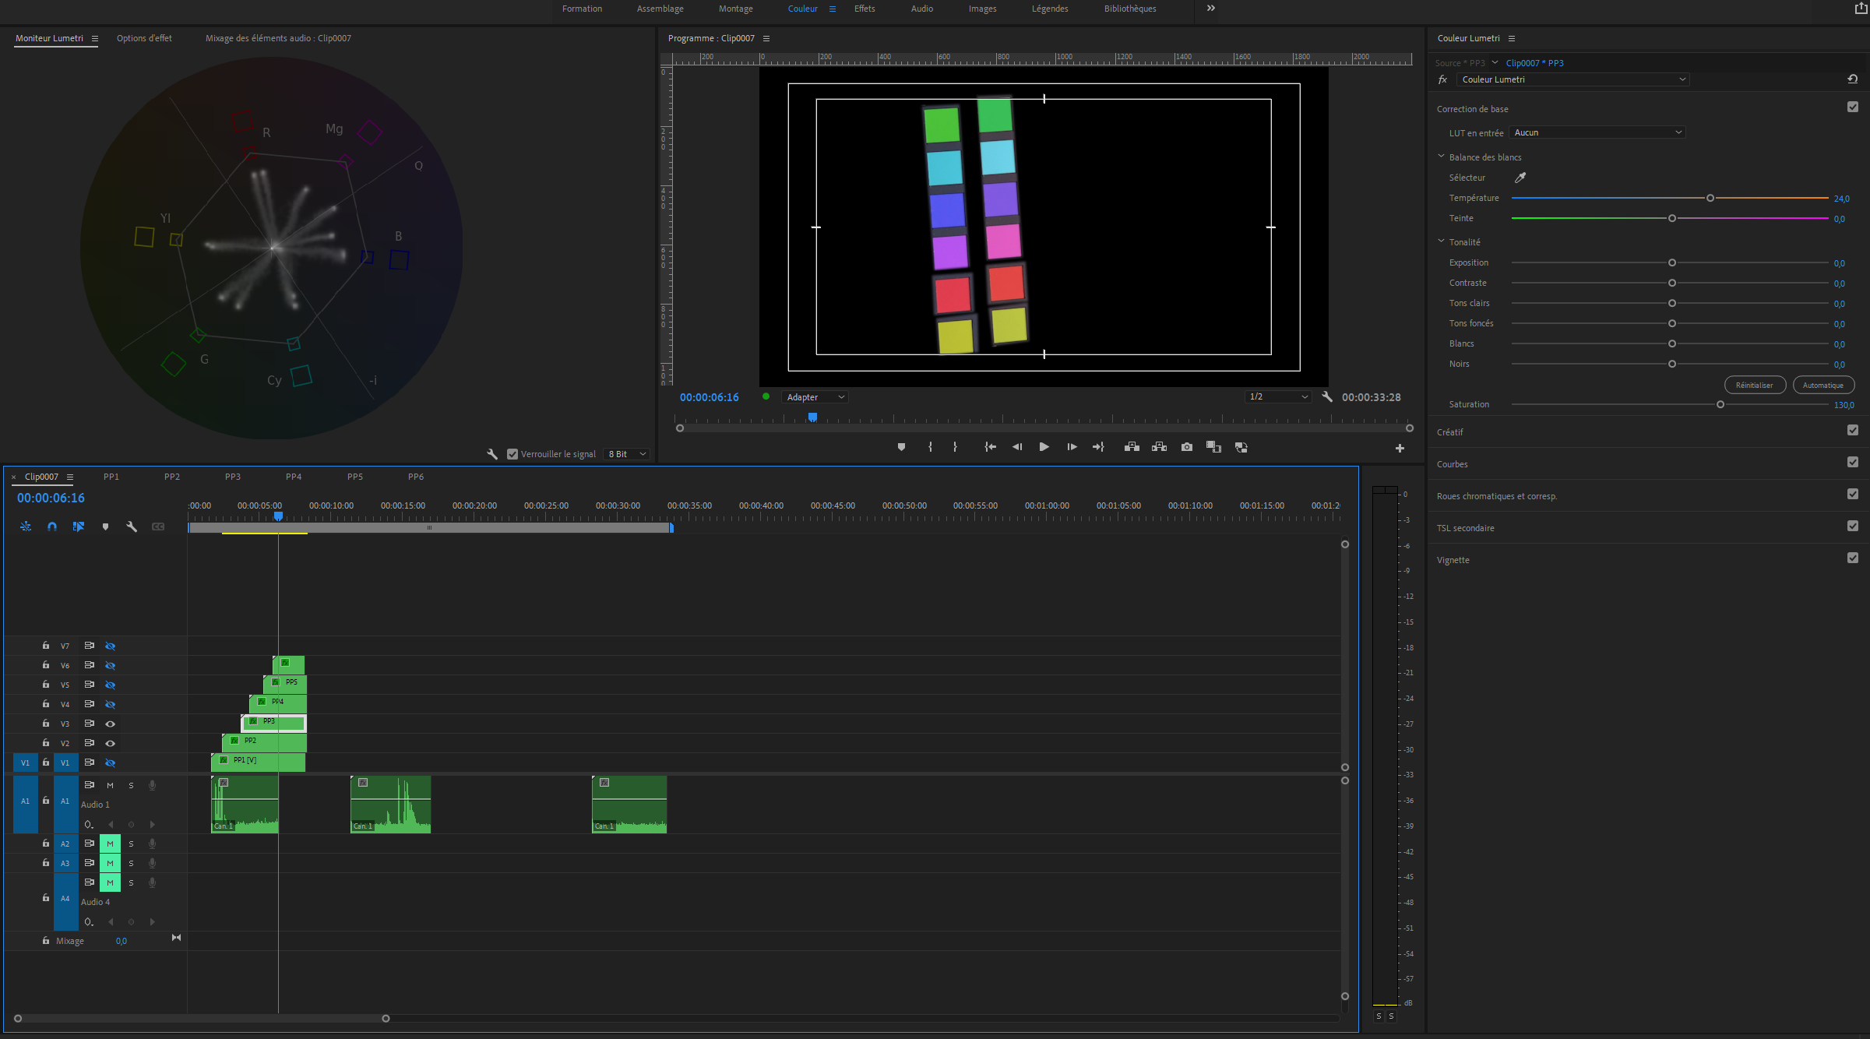The width and height of the screenshot is (1870, 1039).
Task: Toggle snap magnet in timeline
Action: [x=52, y=527]
